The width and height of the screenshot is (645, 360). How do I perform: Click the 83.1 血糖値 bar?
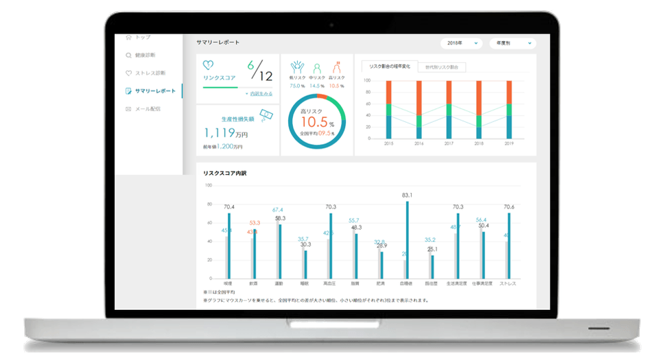click(407, 240)
